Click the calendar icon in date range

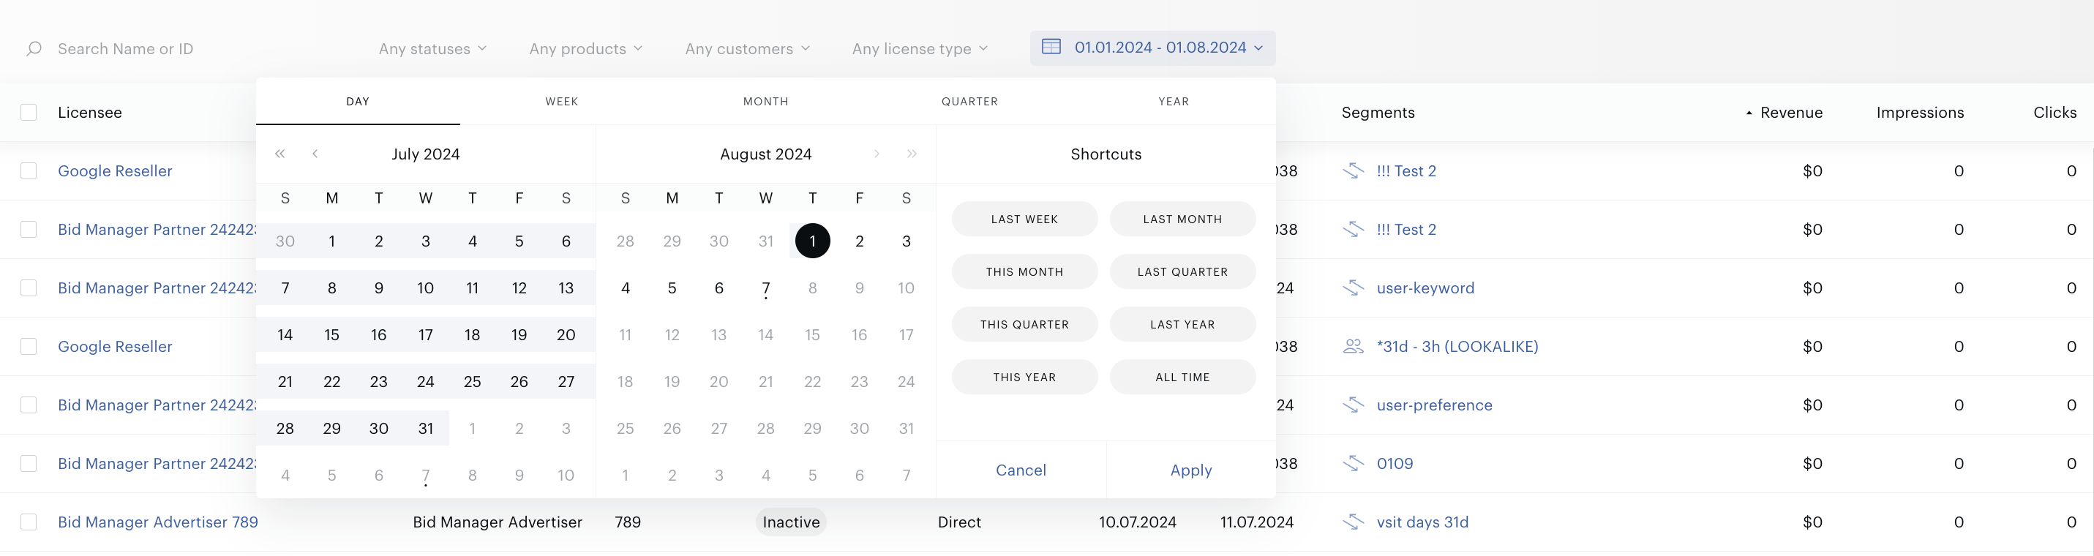pos(1051,46)
